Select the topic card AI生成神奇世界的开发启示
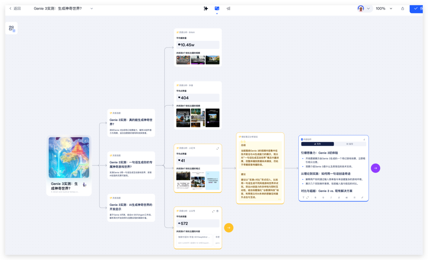Screen dimensions: 428x260 tap(131, 208)
